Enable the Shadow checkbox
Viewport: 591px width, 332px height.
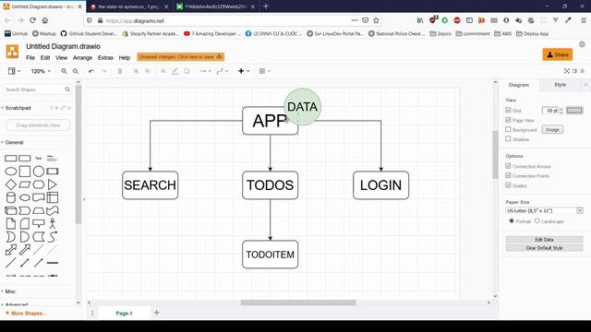point(508,139)
